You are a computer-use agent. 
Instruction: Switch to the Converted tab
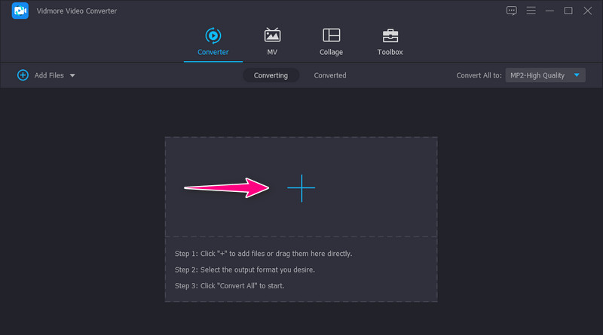click(x=330, y=75)
